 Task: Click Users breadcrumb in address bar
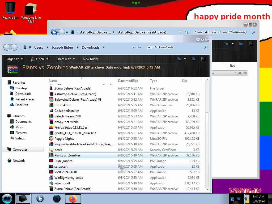(39, 47)
